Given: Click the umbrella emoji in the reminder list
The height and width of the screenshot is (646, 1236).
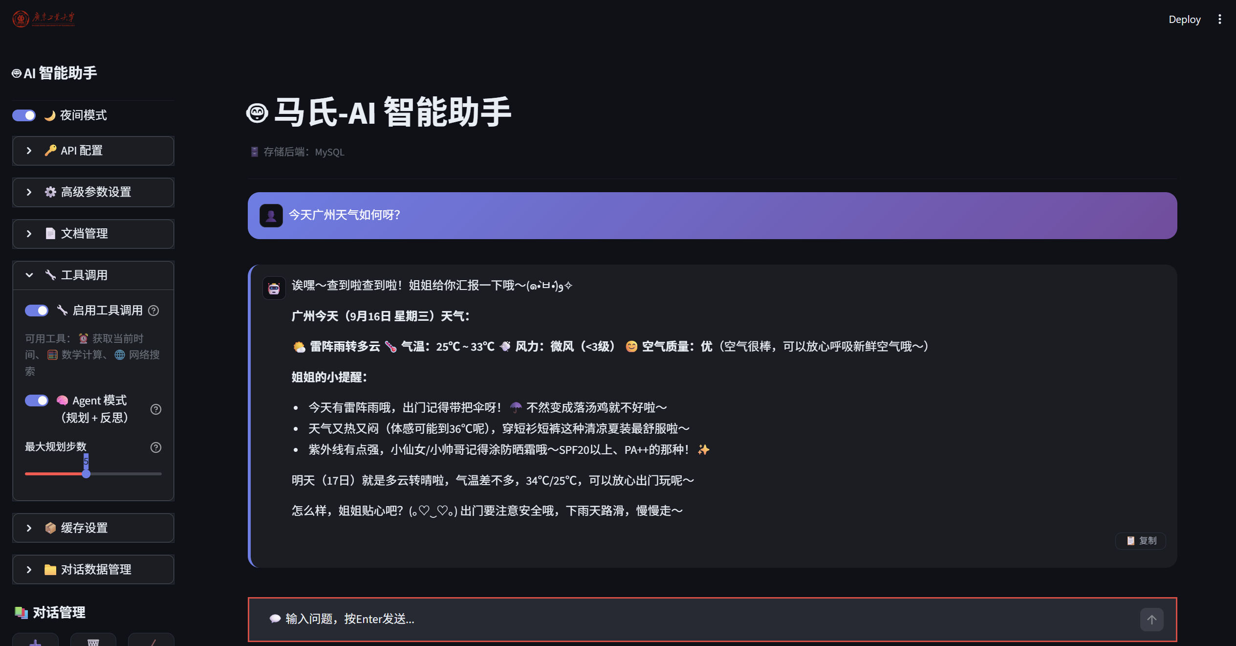Looking at the screenshot, I should pos(516,407).
